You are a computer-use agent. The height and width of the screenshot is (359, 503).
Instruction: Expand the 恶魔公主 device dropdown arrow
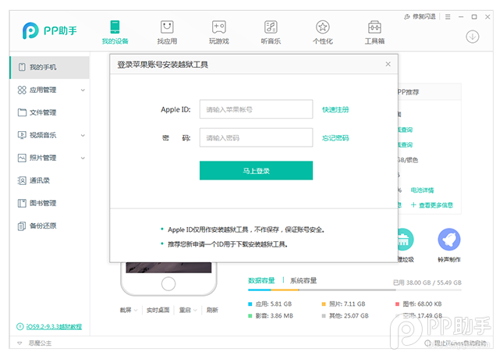(19, 343)
